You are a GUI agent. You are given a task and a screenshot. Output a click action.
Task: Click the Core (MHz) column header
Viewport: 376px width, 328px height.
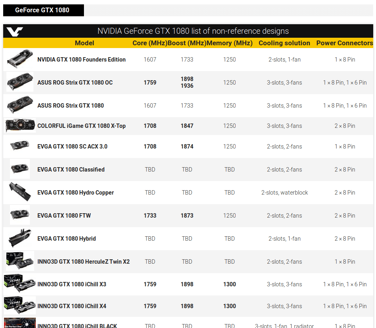click(x=150, y=43)
